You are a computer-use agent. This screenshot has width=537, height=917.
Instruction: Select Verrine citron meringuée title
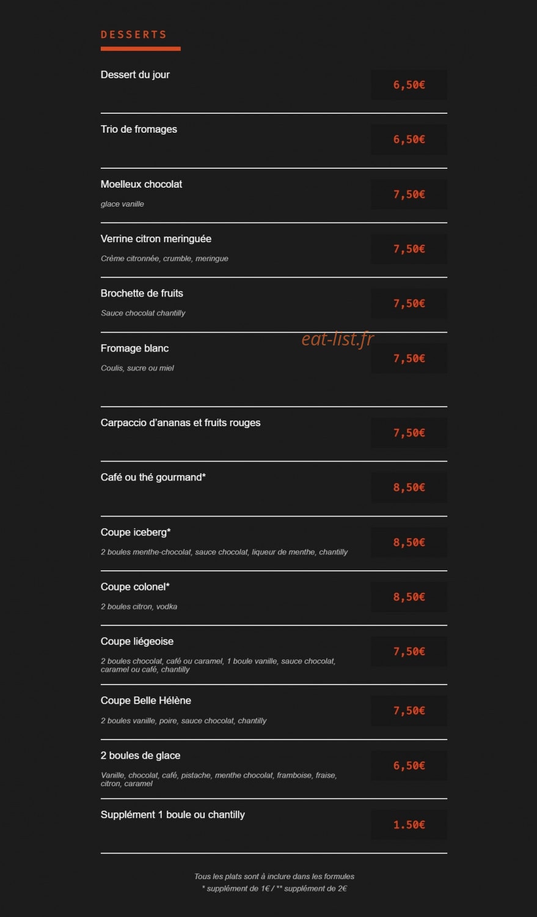[156, 238]
